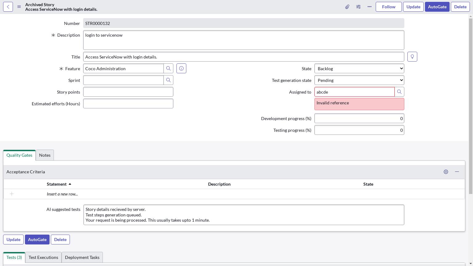
Task: Sort by Statement column arrow
Action: point(70,184)
